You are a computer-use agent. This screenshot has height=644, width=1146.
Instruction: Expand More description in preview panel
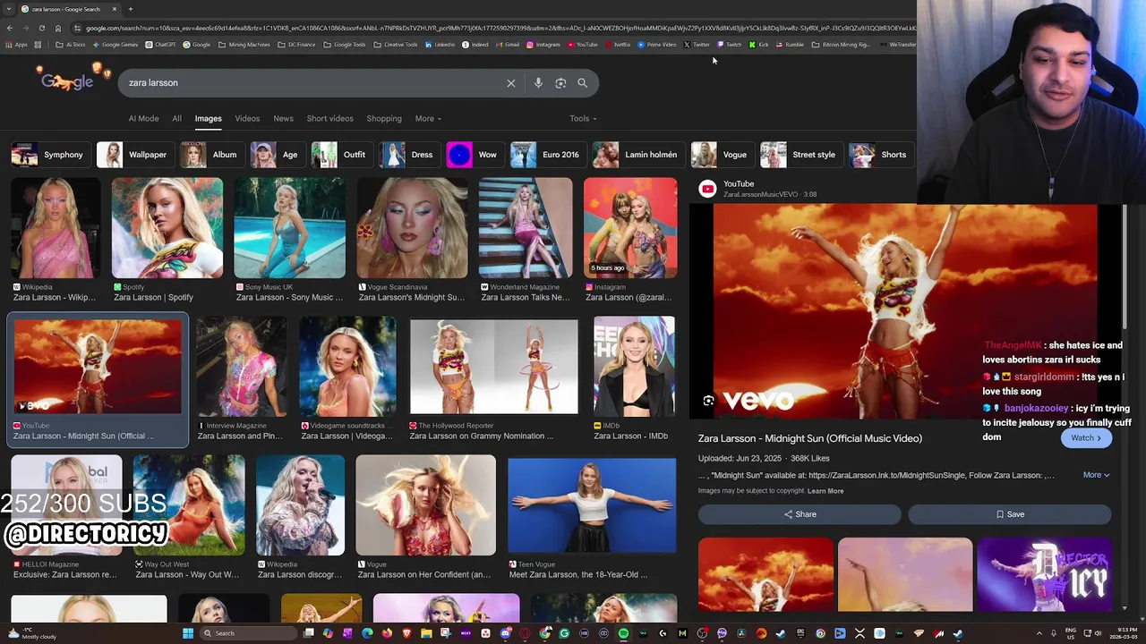click(1096, 475)
